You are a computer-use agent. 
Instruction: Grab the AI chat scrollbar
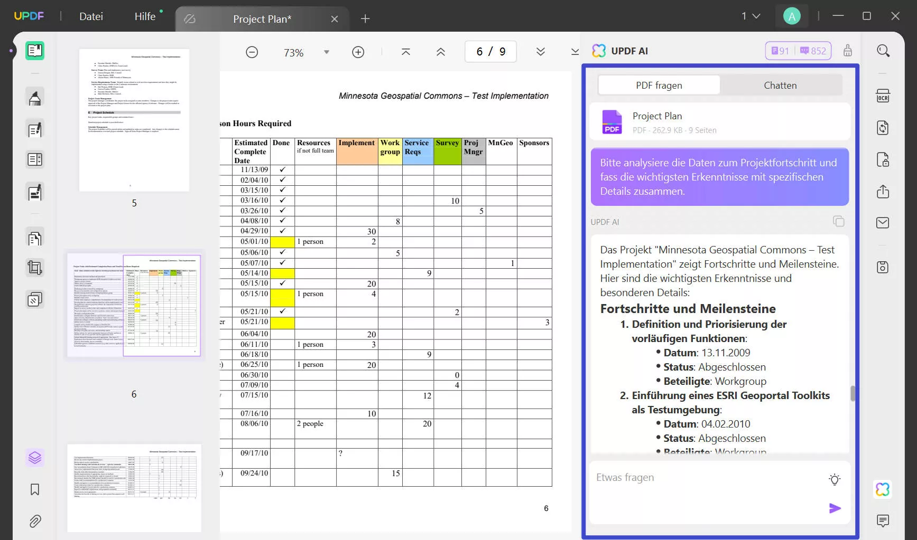[x=852, y=394]
